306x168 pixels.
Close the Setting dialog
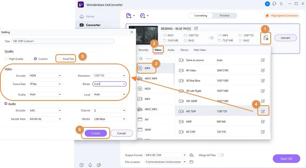(132, 32)
